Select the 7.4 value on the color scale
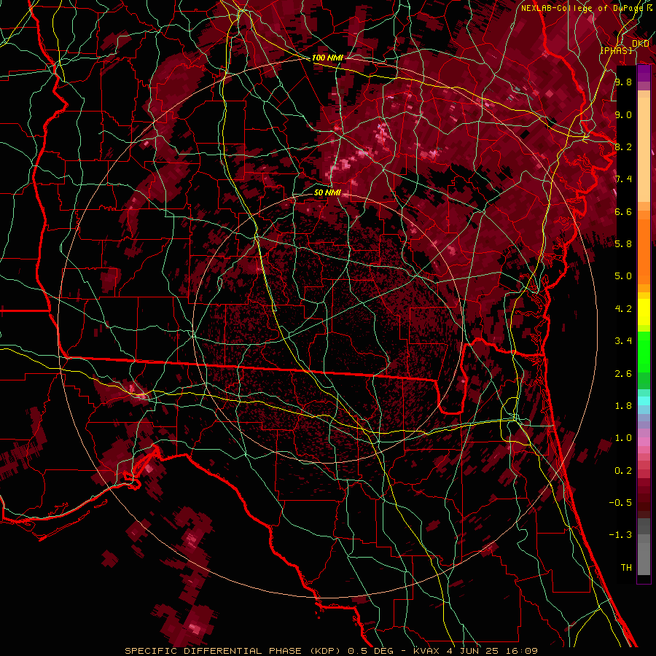The width and height of the screenshot is (656, 656). [x=623, y=179]
